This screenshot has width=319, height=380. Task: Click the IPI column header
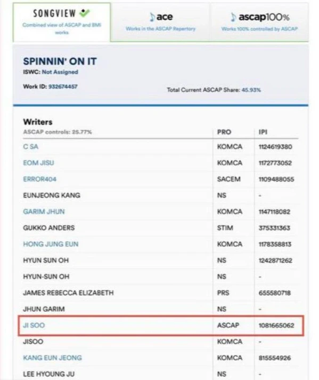[263, 132]
